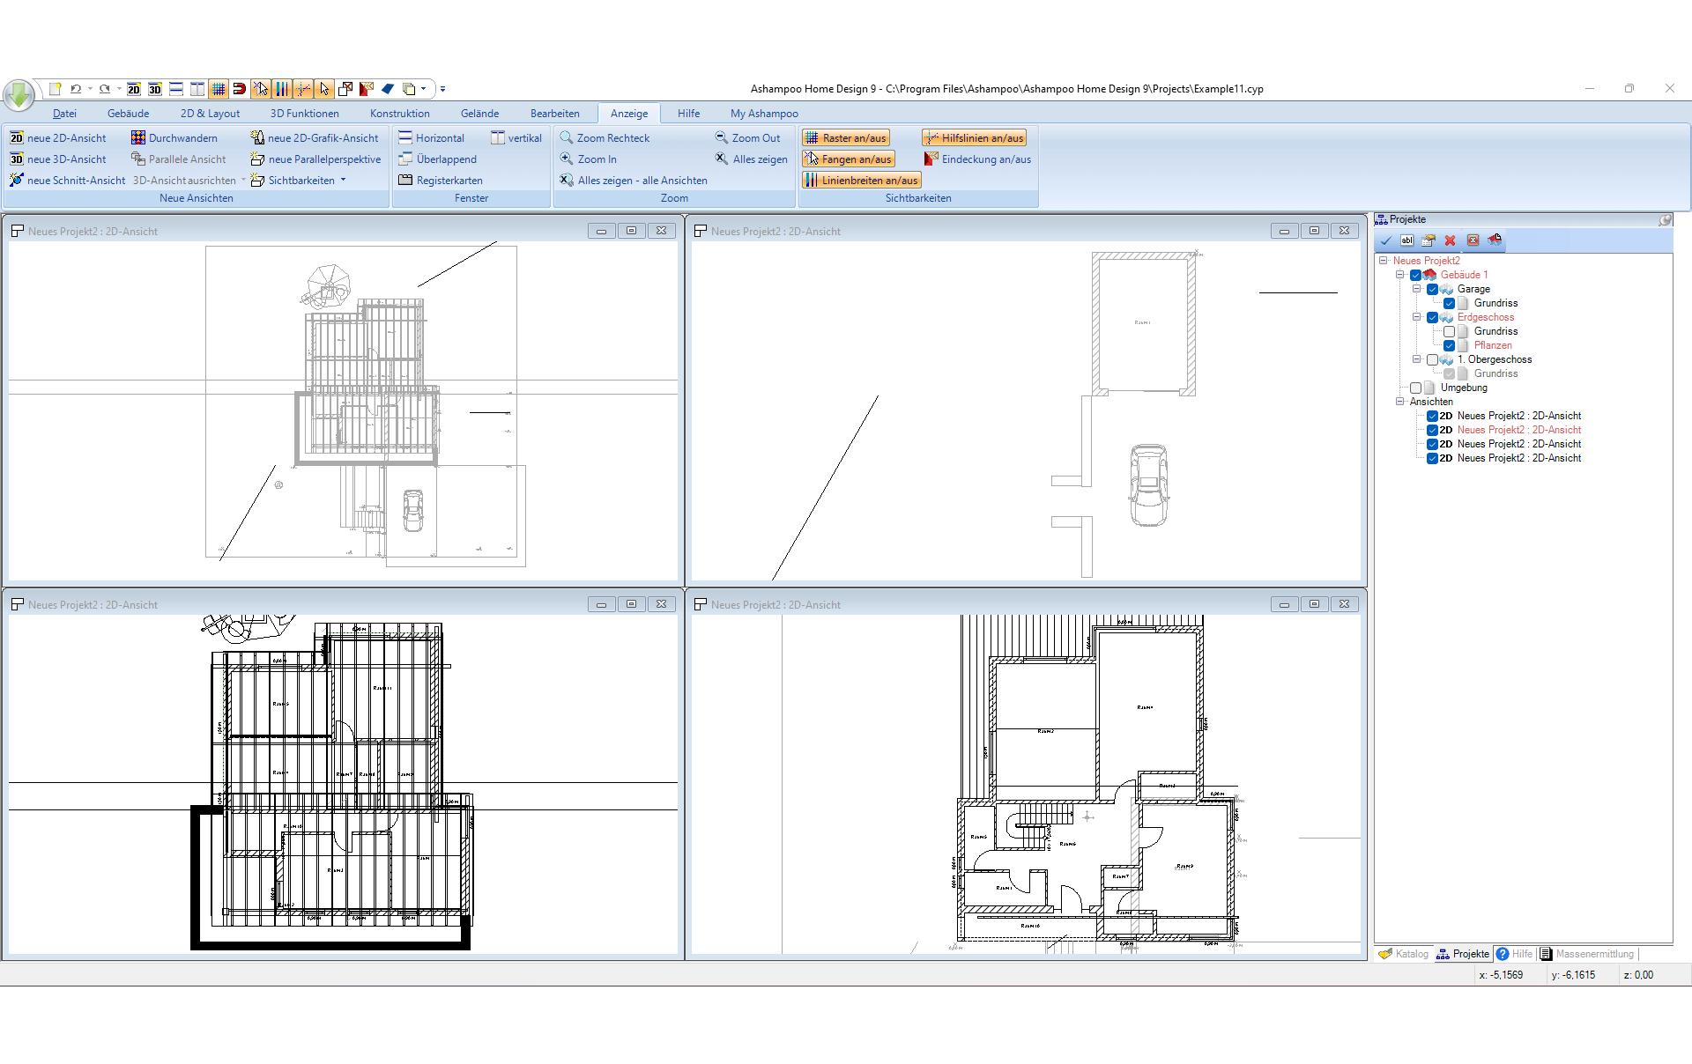This screenshot has width=1692, height=1064.
Task: Click the 'abl' rename icon in Projekte toolbar
Action: pyautogui.click(x=1407, y=240)
